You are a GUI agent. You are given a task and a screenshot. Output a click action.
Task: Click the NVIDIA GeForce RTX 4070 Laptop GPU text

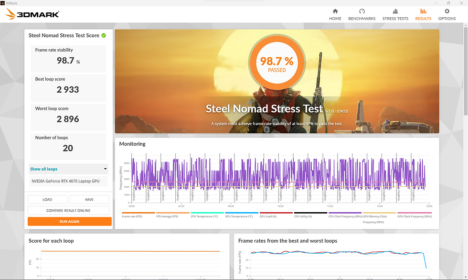click(66, 181)
